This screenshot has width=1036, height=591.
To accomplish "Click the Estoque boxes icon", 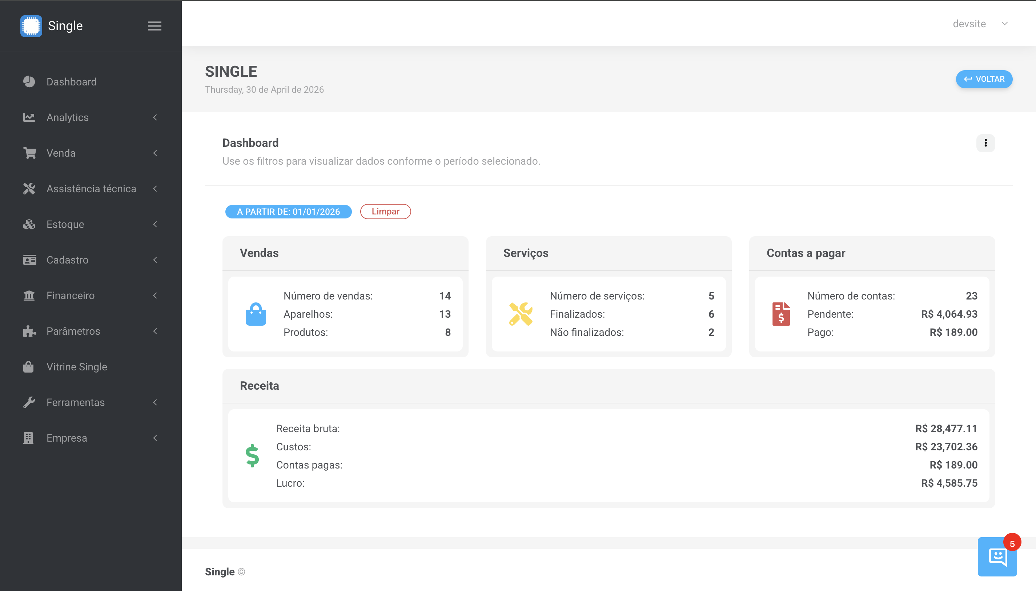I will pos(29,224).
